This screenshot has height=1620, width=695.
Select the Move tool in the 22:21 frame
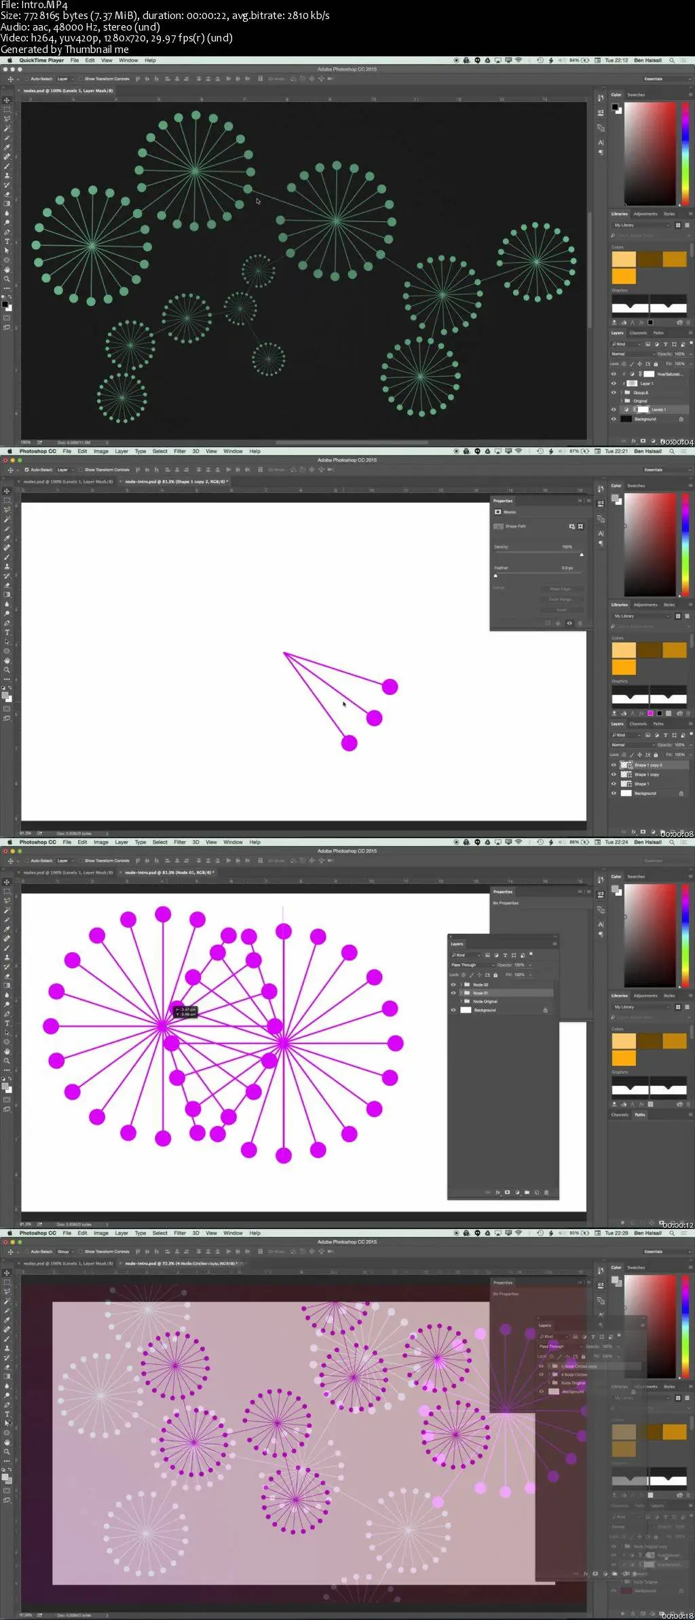7,491
